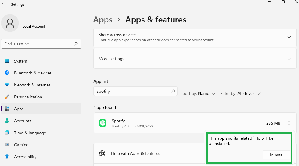Image resolution: width=299 pixels, height=166 pixels.
Task: Click the Accounts person icon
Action: click(7, 121)
